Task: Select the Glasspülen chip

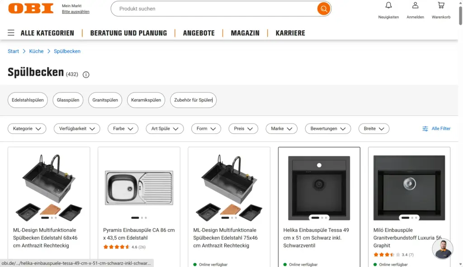Action: [68, 100]
